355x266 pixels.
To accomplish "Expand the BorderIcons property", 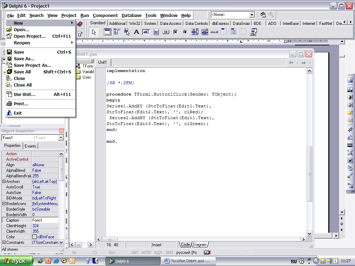I will (4, 204).
